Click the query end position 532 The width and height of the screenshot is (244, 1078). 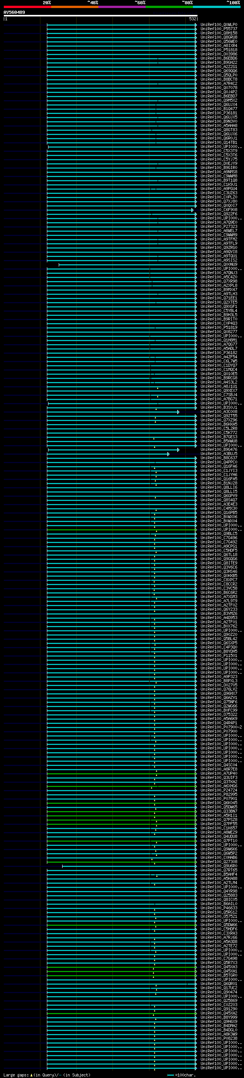click(x=192, y=19)
